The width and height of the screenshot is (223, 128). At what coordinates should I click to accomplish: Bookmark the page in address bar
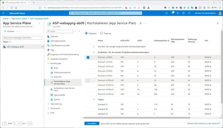point(40,8)
